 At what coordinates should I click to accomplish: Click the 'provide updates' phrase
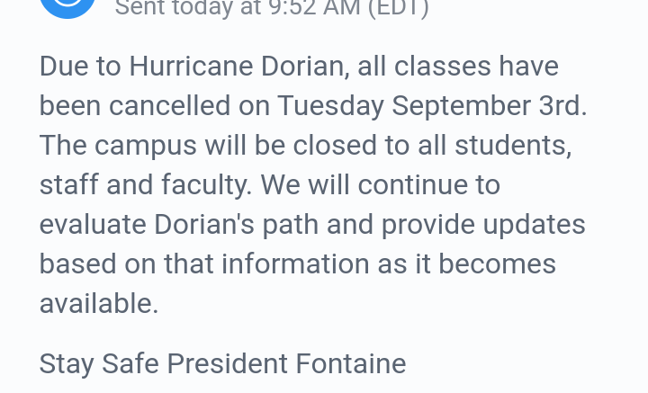click(x=483, y=225)
